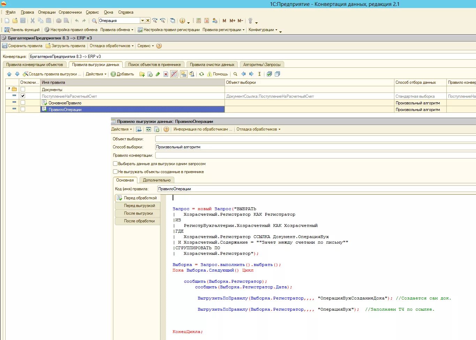This screenshot has height=340, width=476.
Task: Enable Не выгружать объекты созданные в приемнике
Action: click(115, 172)
